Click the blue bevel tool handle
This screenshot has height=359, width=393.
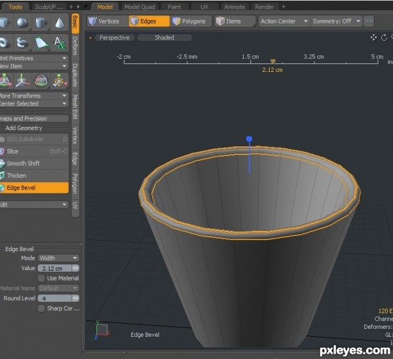click(x=249, y=139)
